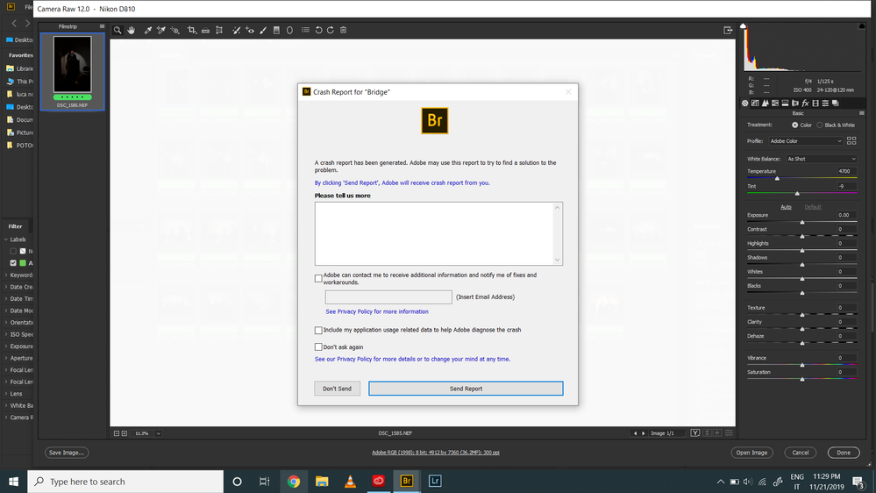Open 'See Privacy Policy for more information' link
Screen dimensions: 876x493
(x=377, y=312)
